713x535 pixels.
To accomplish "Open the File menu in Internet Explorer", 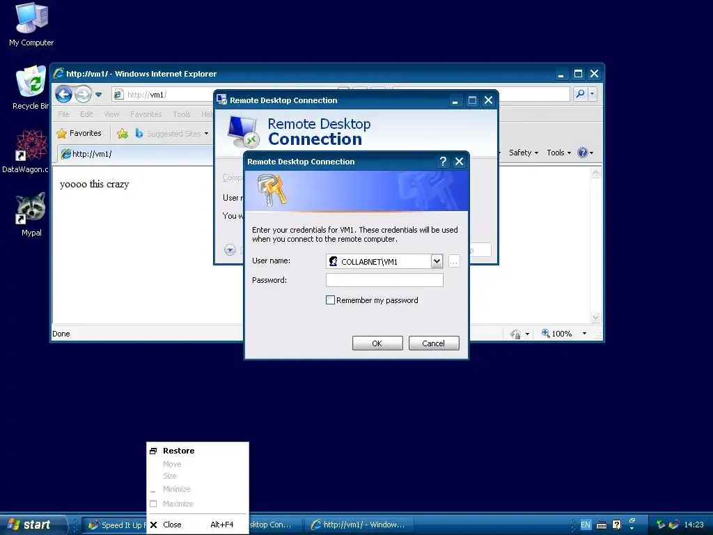I will click(63, 114).
